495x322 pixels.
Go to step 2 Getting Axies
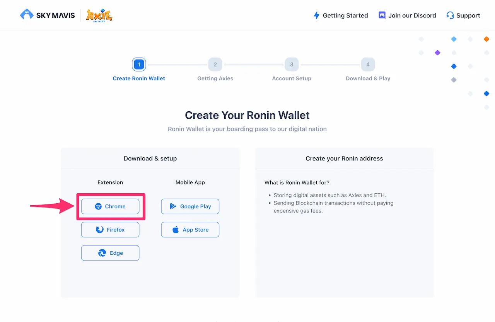coord(215,70)
